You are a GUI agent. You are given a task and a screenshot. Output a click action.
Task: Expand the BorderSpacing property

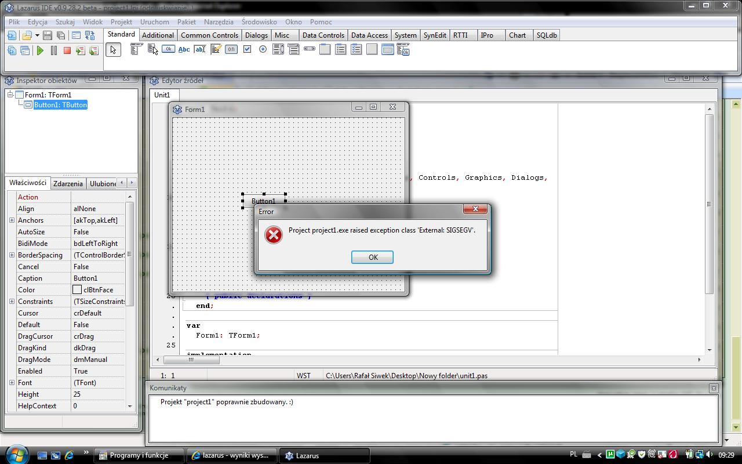(12, 255)
